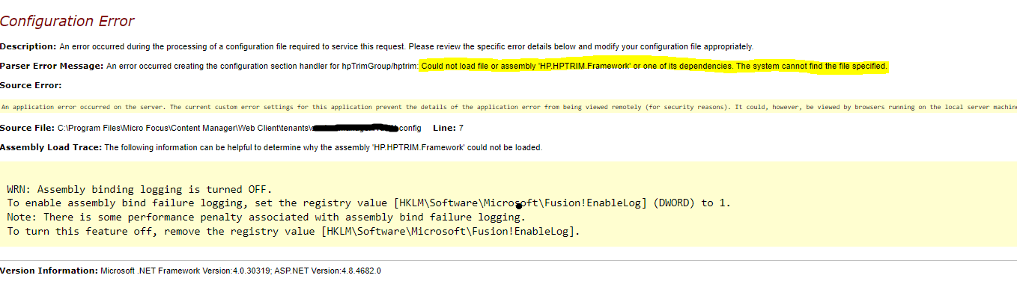The image size is (1017, 290).
Task: Select the 'Assembly Load Trace:' label
Action: [51, 147]
